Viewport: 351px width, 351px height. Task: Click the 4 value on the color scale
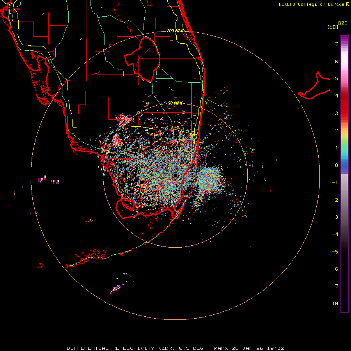(337, 96)
